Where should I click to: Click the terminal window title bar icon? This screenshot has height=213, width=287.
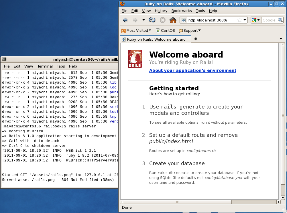[x=4, y=59]
